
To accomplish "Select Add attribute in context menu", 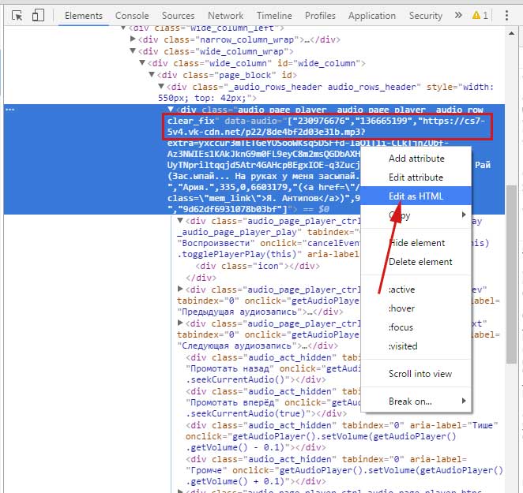I will tap(416, 158).
